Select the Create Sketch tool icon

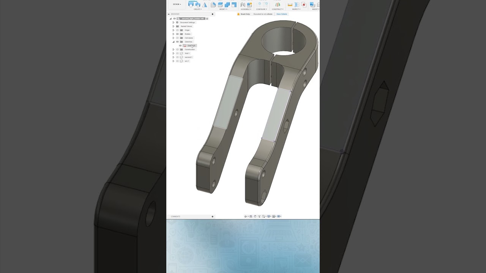(191, 5)
